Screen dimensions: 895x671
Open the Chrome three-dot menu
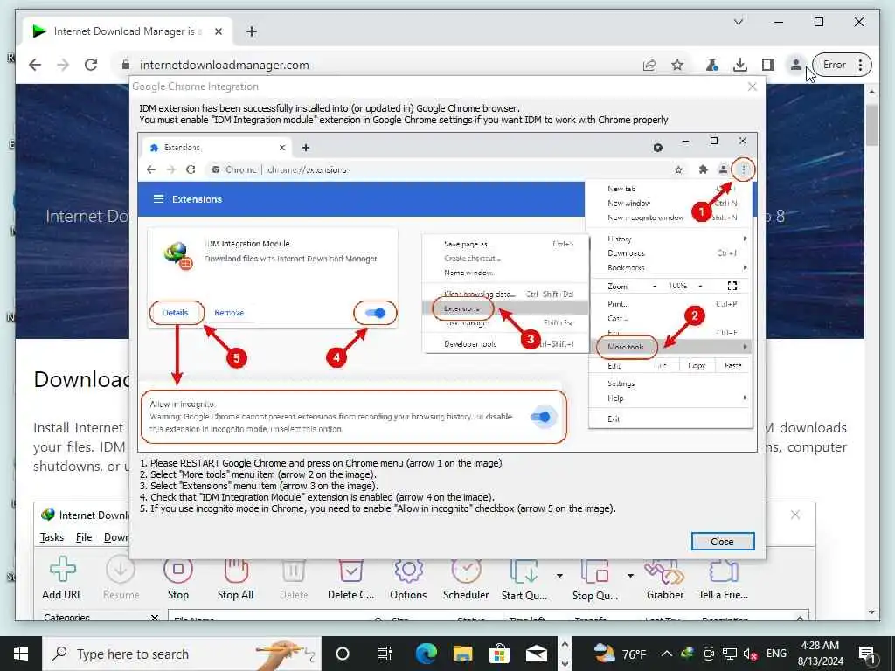860,65
